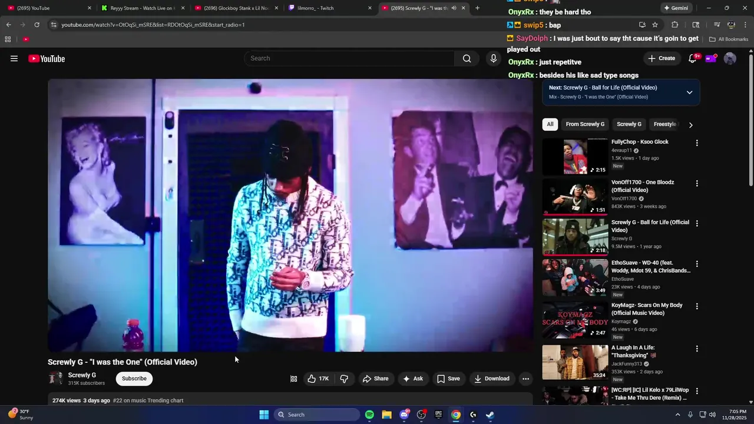The height and width of the screenshot is (424, 754).
Task: Select the From Screwly G chip
Action: (x=585, y=124)
